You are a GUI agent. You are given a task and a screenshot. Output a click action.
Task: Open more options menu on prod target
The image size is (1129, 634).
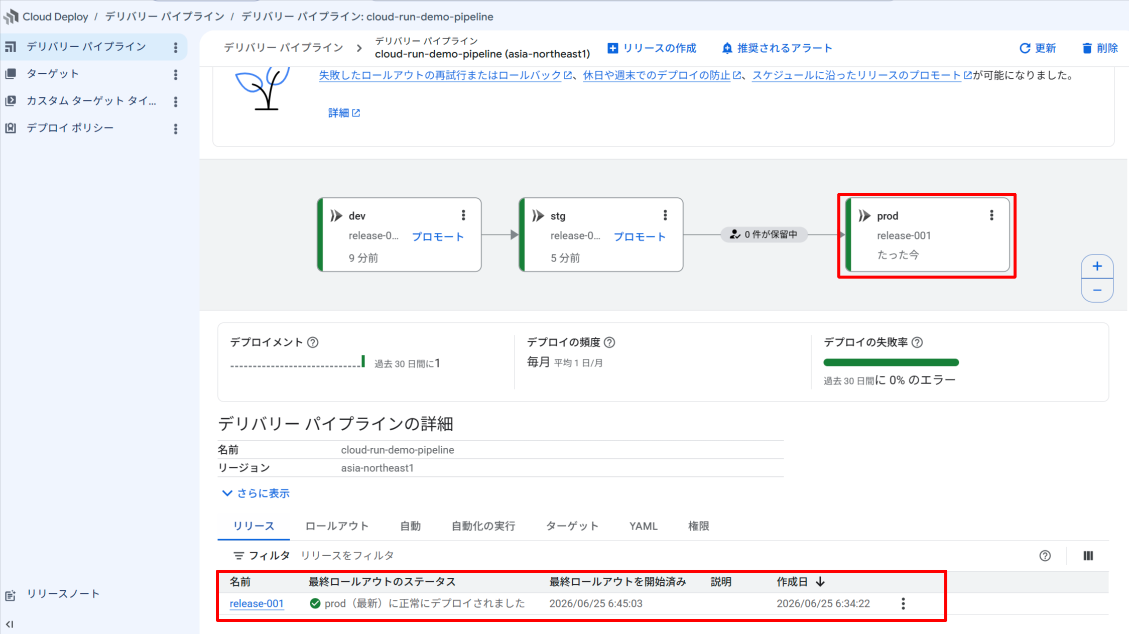click(x=991, y=215)
